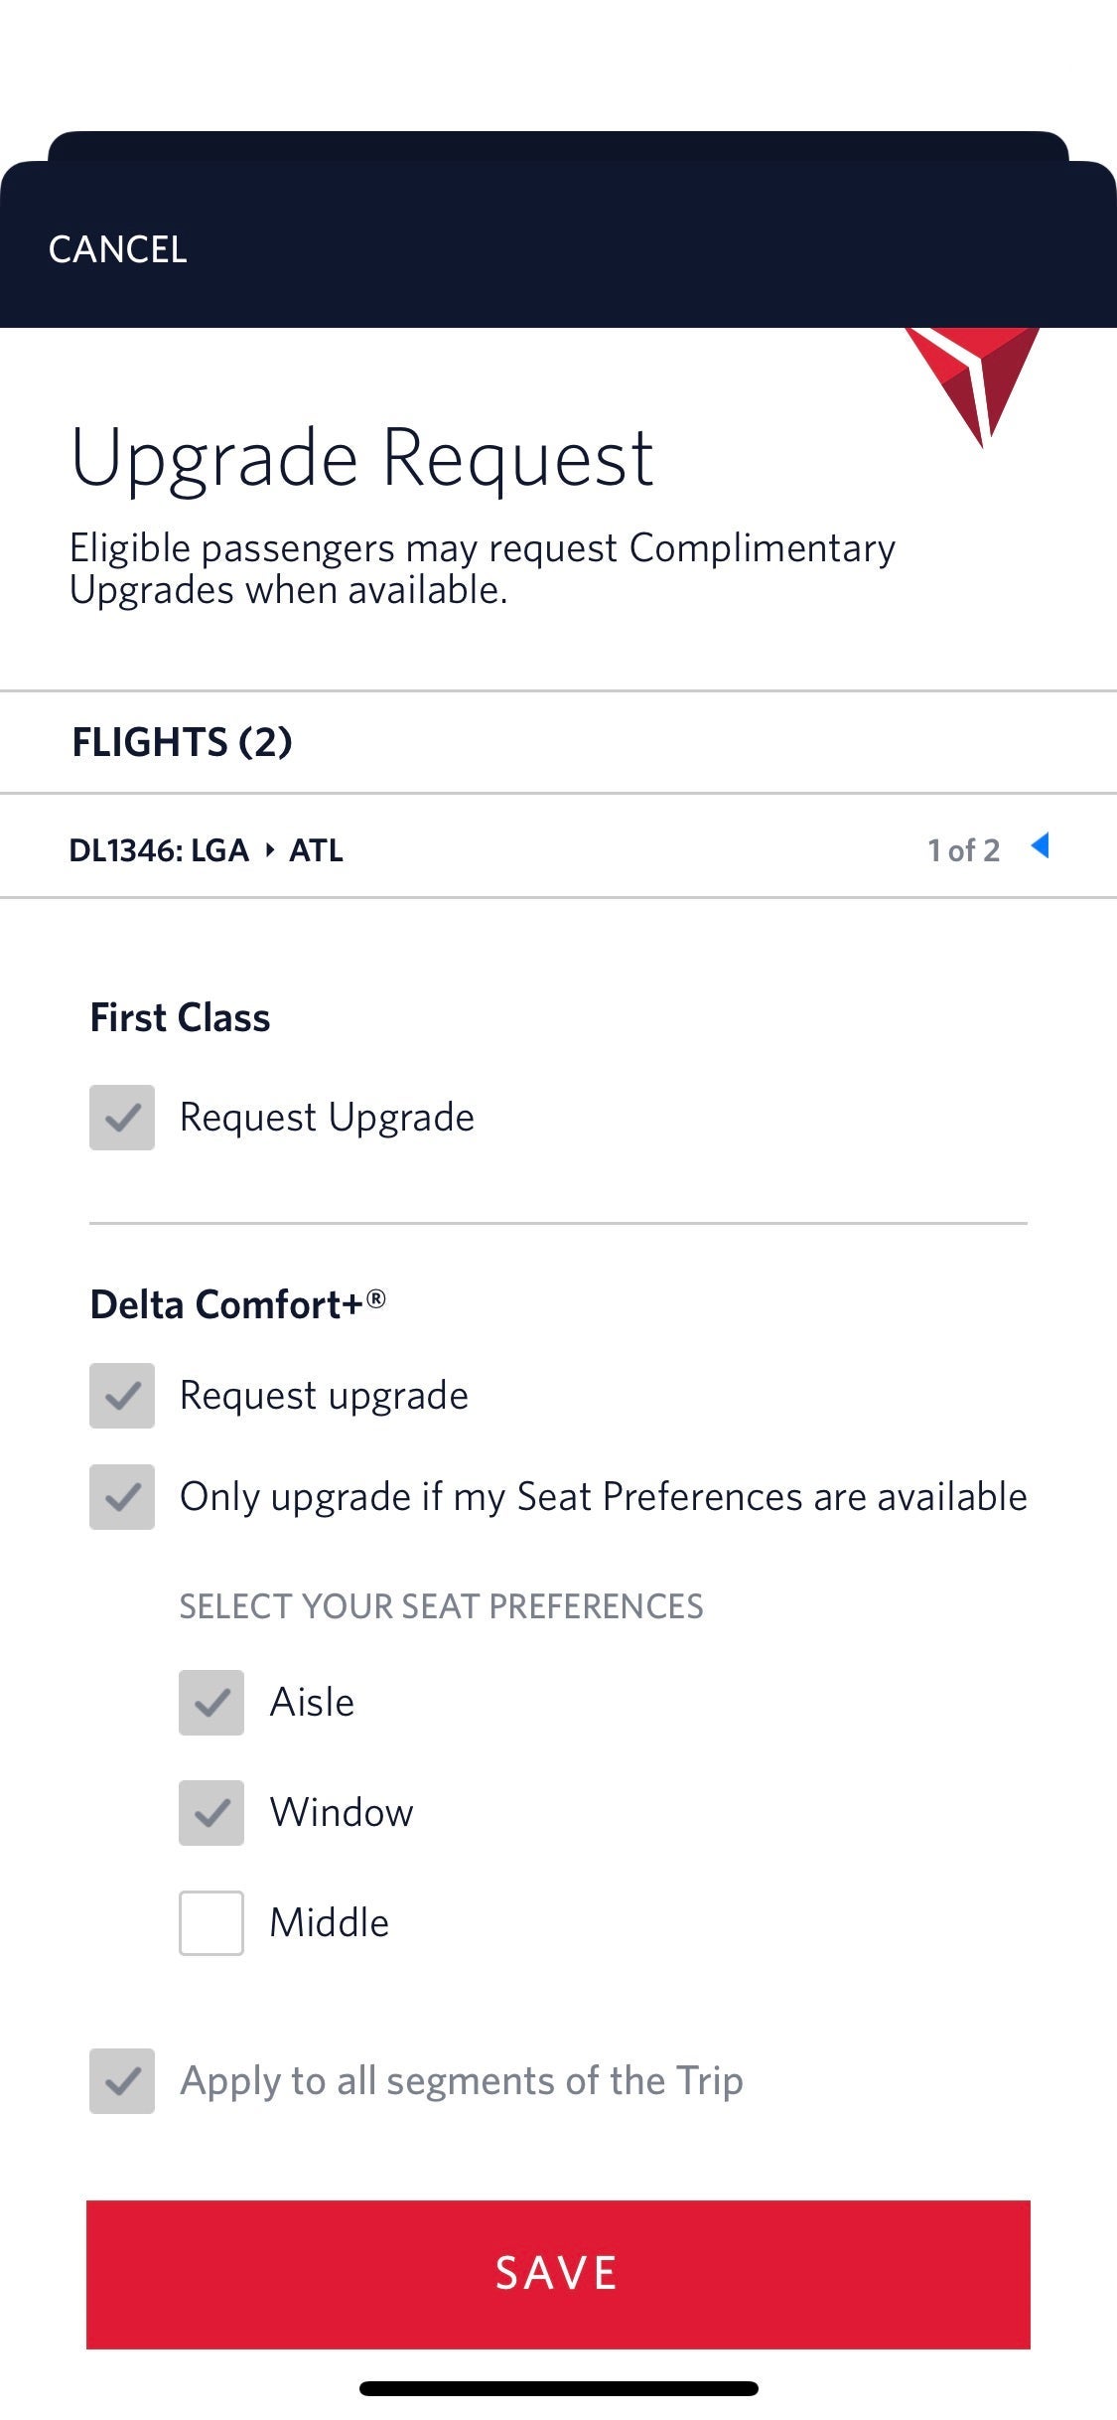Click the 1 of 2 counter
The width and height of the screenshot is (1117, 2420).
[963, 850]
